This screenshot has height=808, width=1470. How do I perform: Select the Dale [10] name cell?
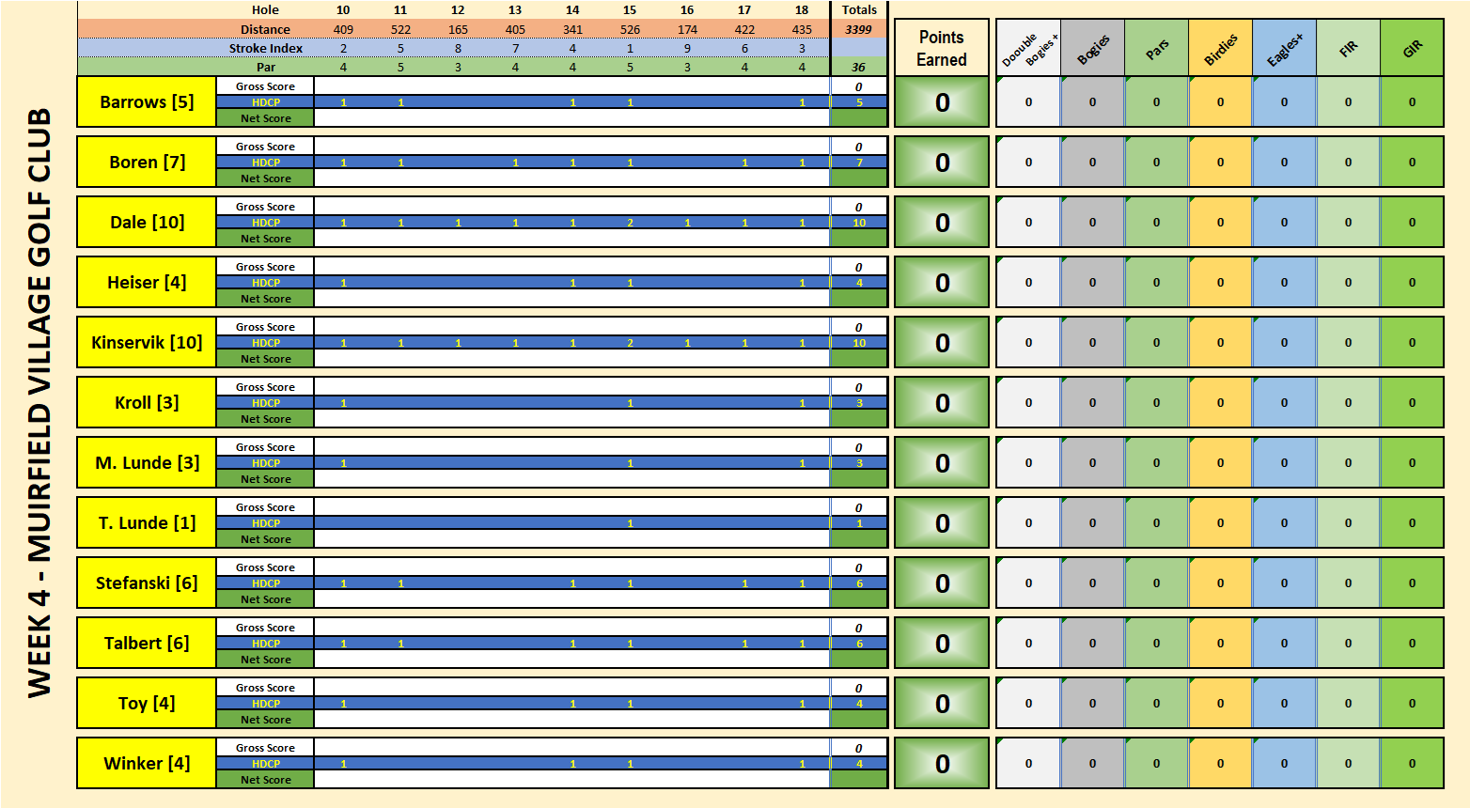pyautogui.click(x=147, y=223)
